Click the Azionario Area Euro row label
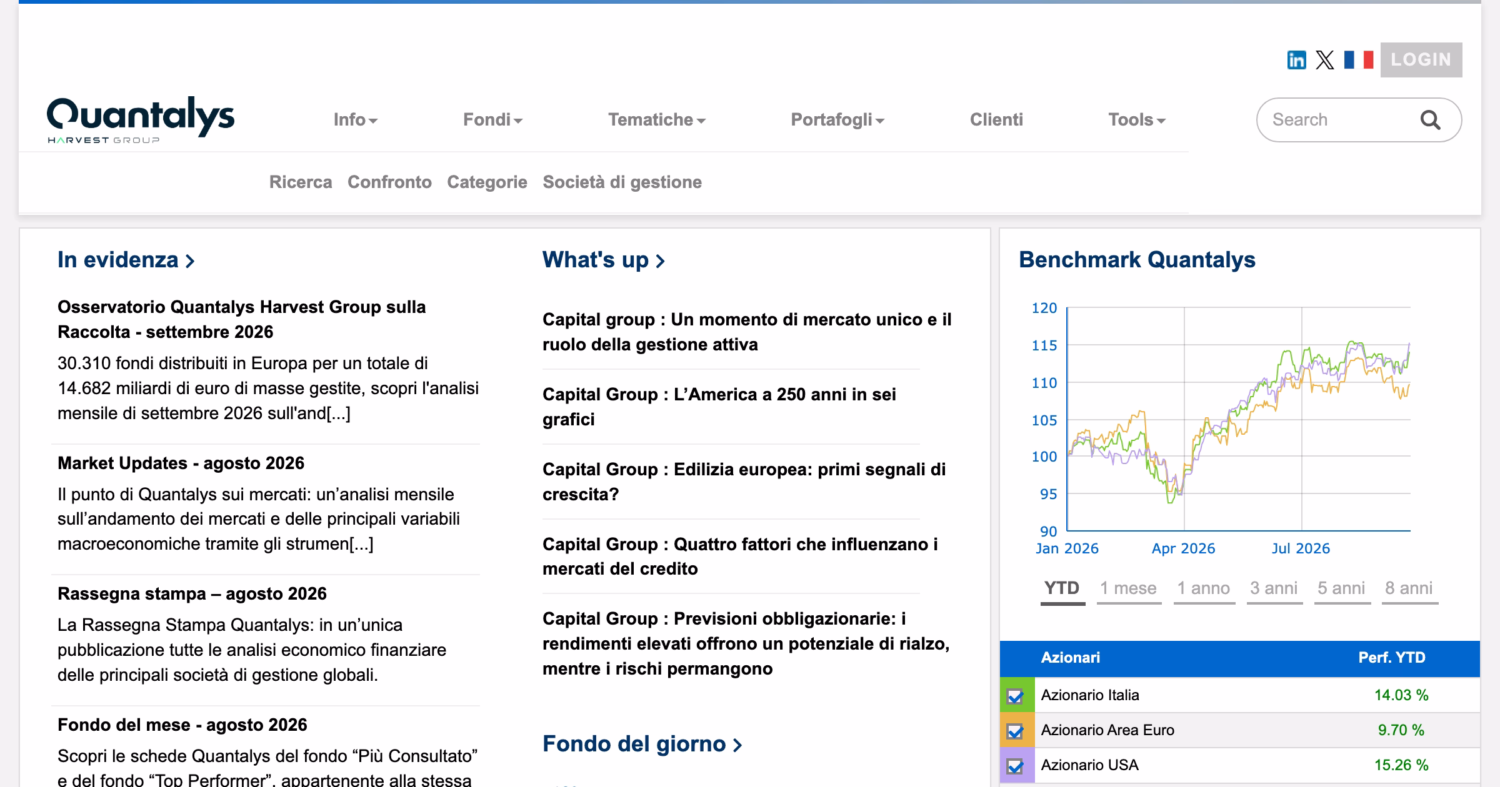 click(1107, 730)
